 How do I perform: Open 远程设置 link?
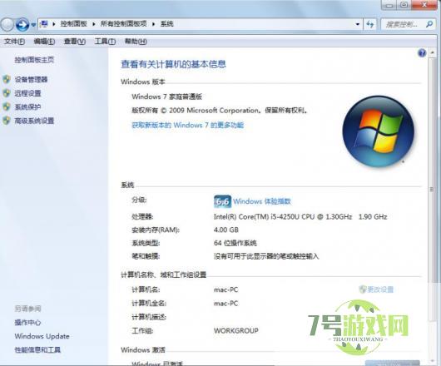27,93
